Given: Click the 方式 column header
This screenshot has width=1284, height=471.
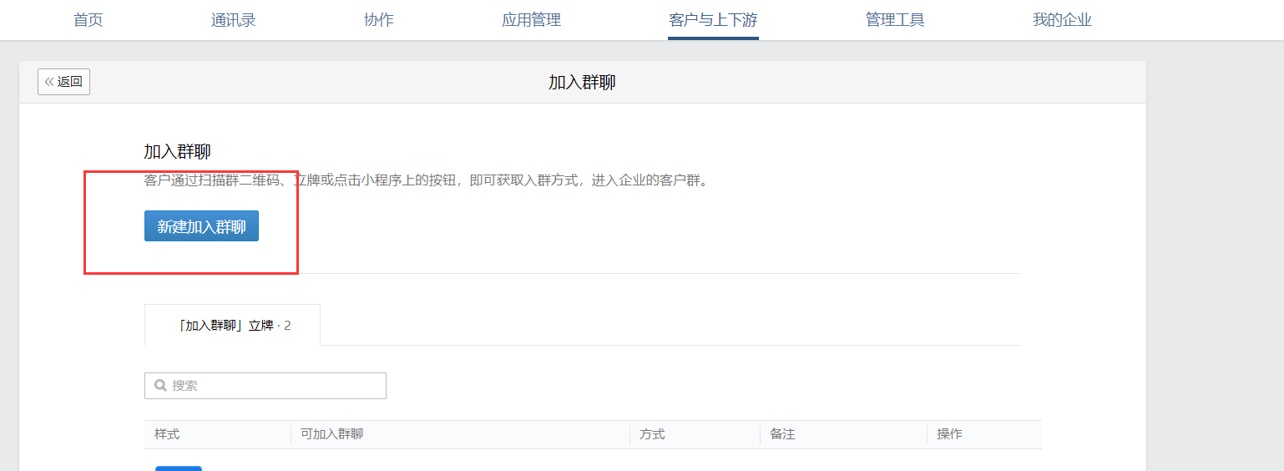Looking at the screenshot, I should (x=652, y=434).
